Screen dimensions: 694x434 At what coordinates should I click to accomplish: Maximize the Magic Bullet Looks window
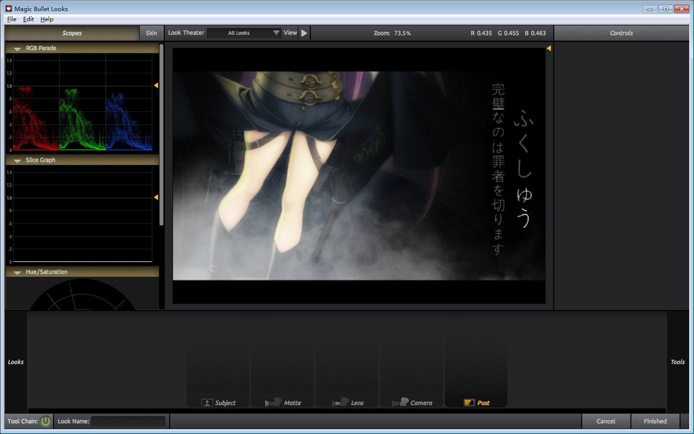(x=666, y=9)
